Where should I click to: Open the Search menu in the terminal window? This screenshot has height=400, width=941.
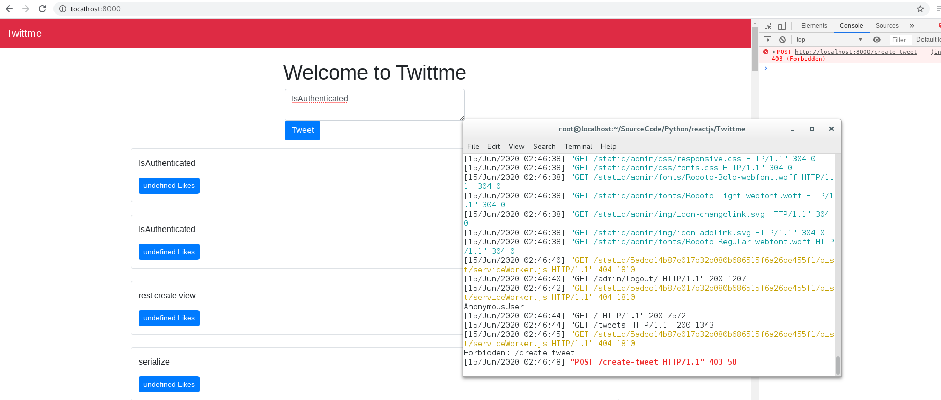click(544, 146)
